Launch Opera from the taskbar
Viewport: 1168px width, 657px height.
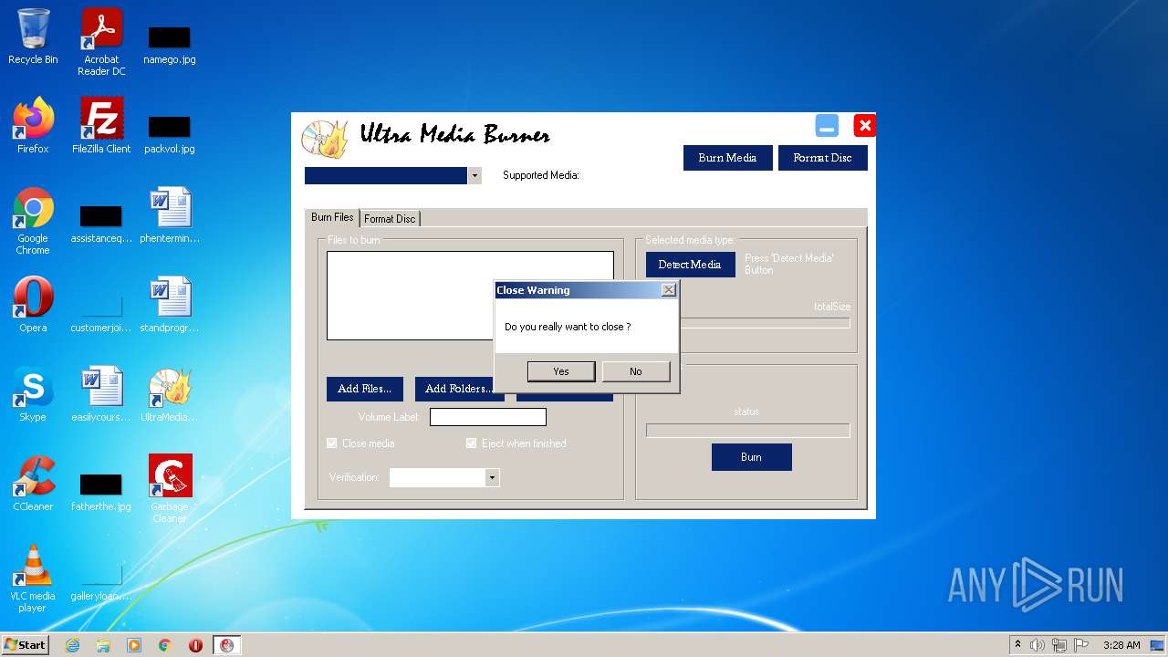195,645
